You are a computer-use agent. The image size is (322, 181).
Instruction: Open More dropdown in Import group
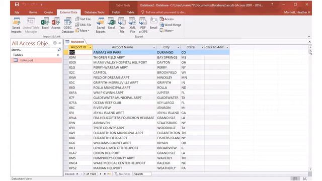pyautogui.click(x=83, y=31)
